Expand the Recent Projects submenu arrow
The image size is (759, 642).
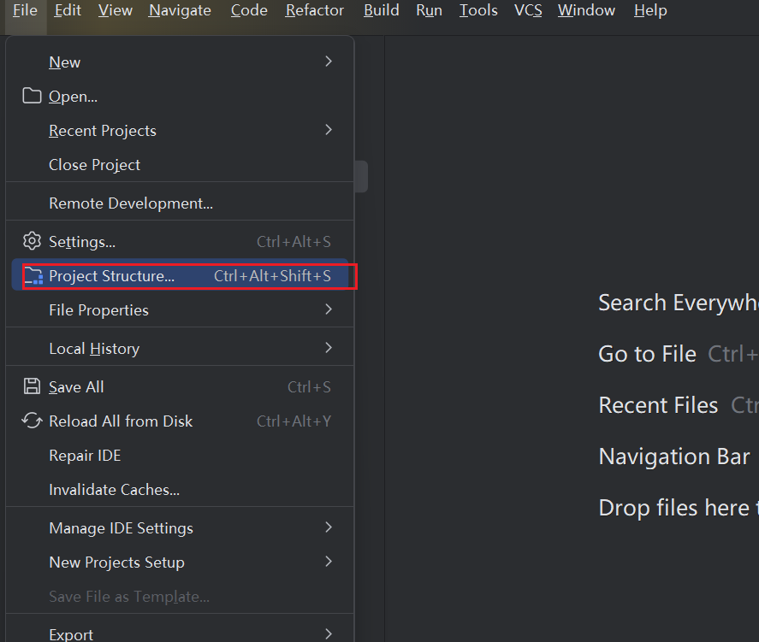point(329,130)
